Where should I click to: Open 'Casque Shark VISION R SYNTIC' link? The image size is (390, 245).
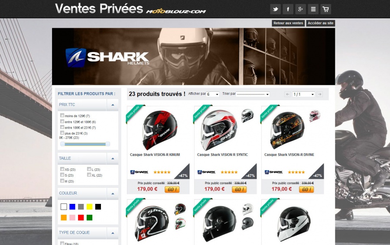pyautogui.click(x=222, y=155)
